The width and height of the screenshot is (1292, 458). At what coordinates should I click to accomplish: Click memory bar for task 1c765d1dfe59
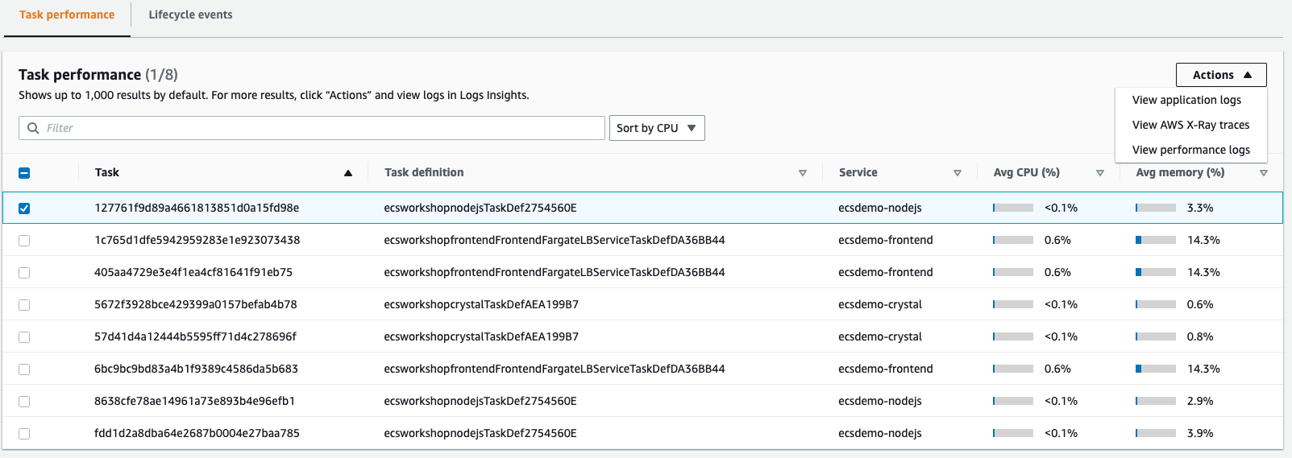tap(1156, 240)
